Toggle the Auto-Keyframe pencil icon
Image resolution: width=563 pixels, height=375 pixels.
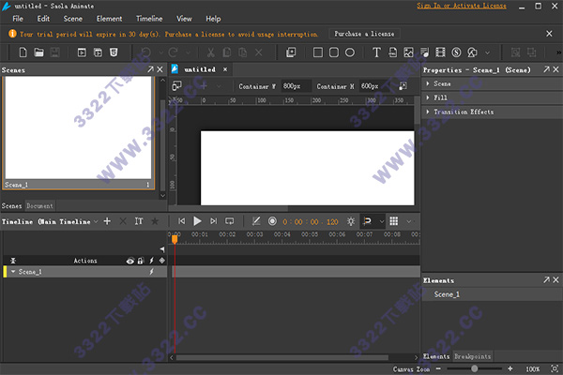coord(256,221)
